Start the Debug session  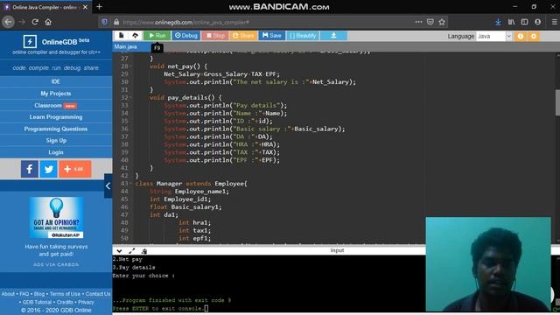186,35
